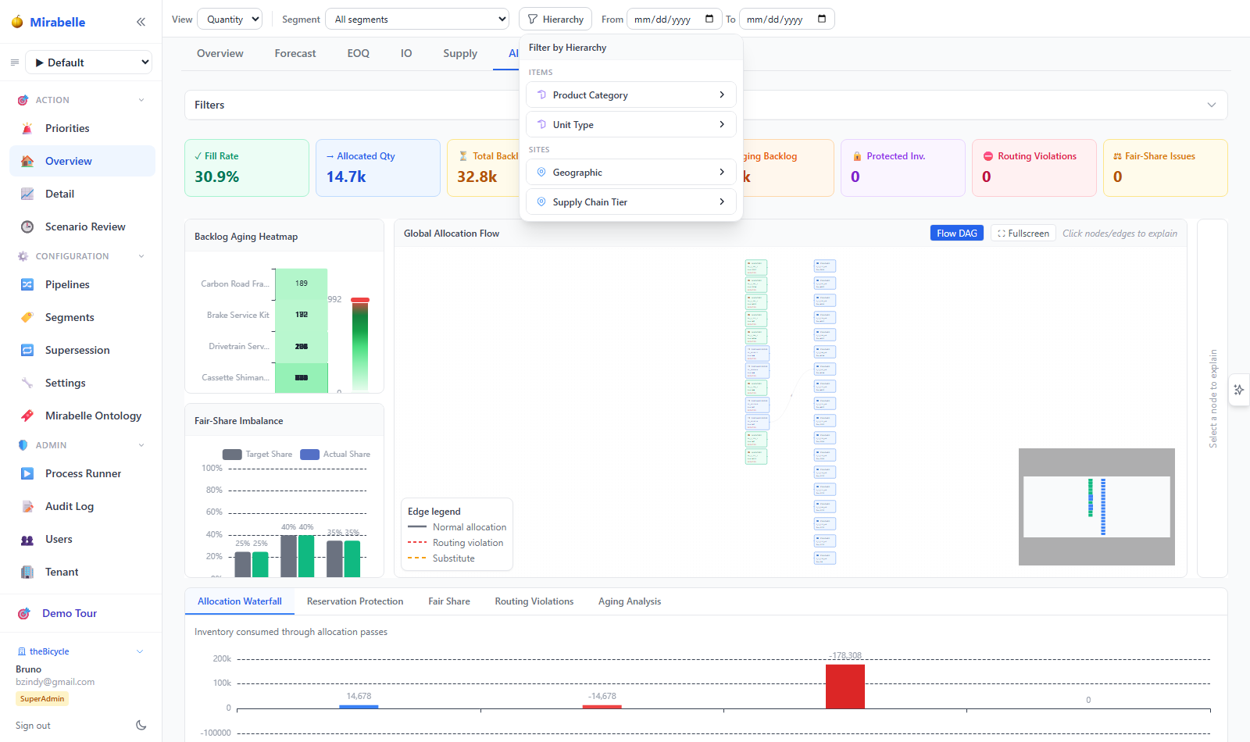Expand Product Category hierarchy option
Viewport: 1250px width, 742px height.
(631, 95)
